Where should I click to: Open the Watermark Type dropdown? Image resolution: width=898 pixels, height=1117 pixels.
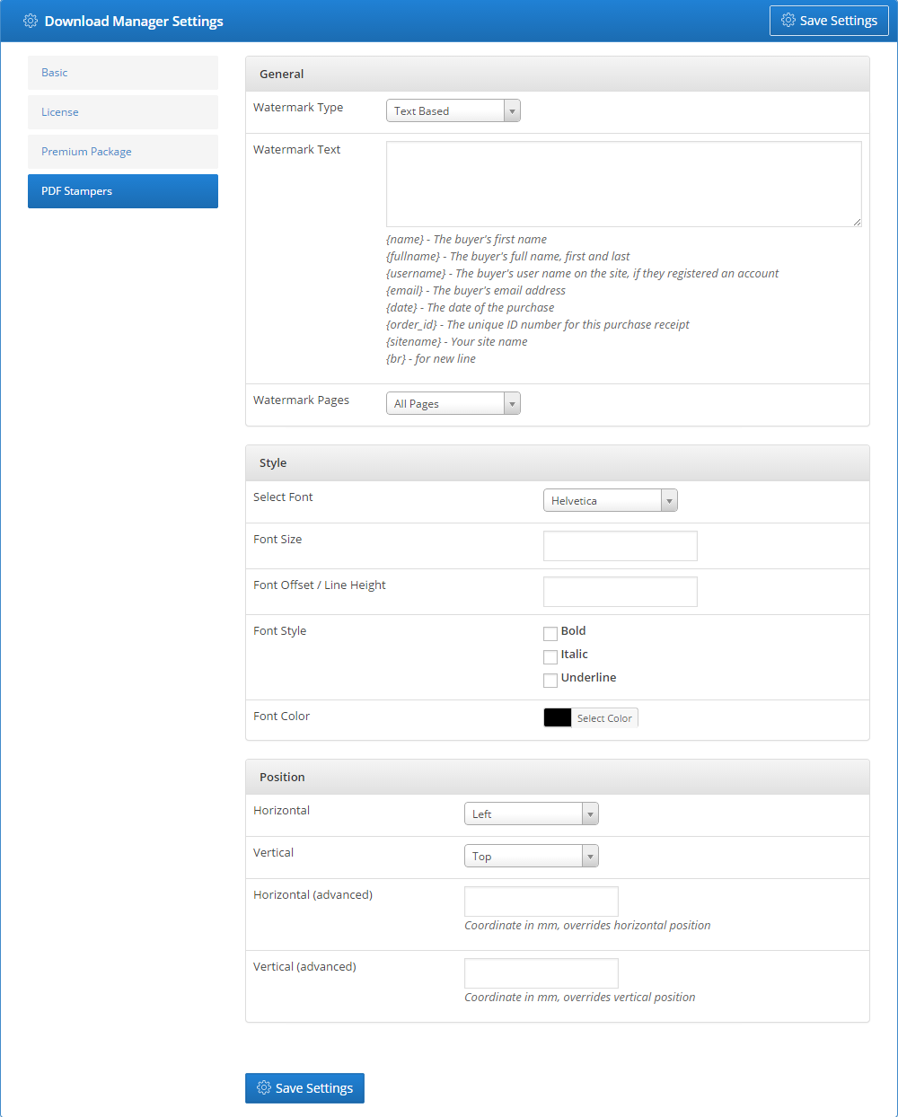(x=453, y=110)
